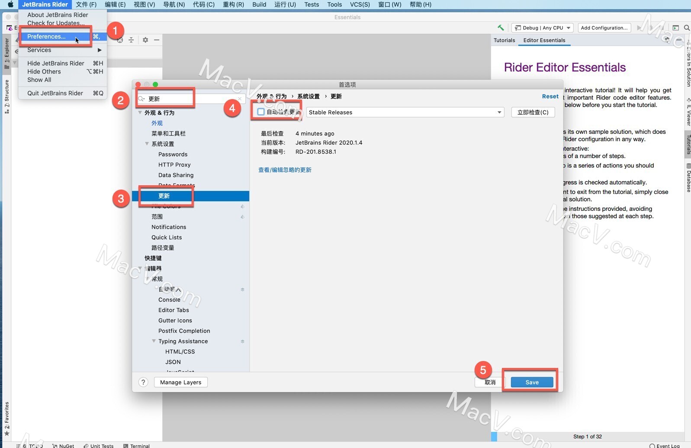Open the Tests menu in menu bar

(x=312, y=4)
